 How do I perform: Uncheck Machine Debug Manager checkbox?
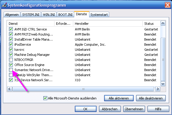[11, 55]
